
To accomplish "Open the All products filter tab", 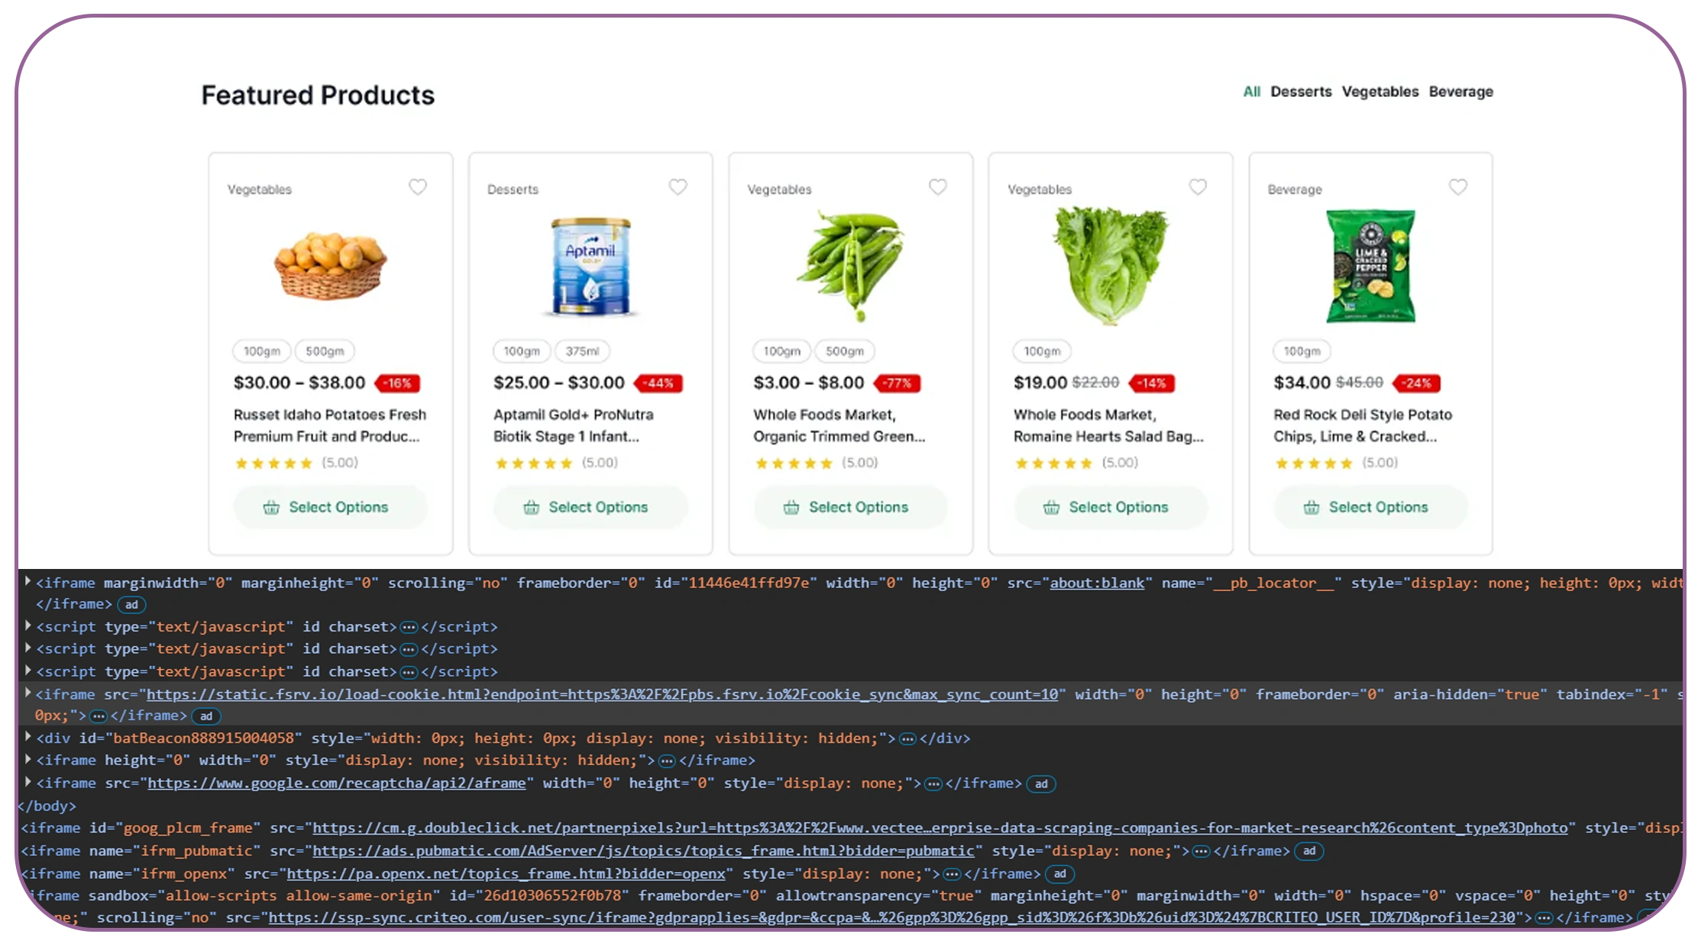I will [1251, 92].
